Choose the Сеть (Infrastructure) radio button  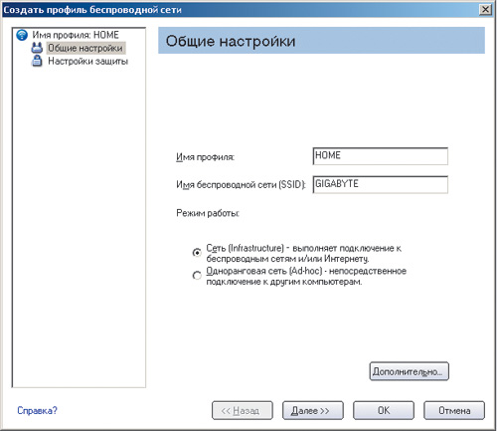pos(197,253)
